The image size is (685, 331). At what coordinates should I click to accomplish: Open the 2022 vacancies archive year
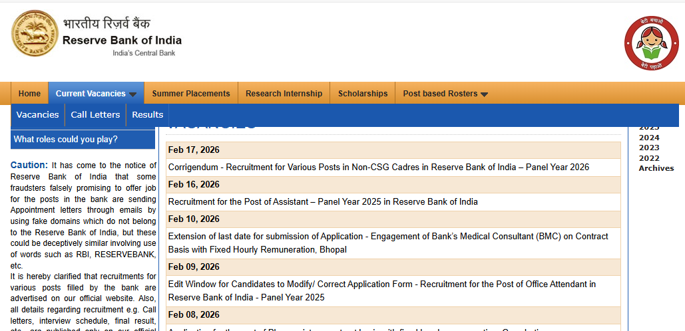click(x=649, y=158)
